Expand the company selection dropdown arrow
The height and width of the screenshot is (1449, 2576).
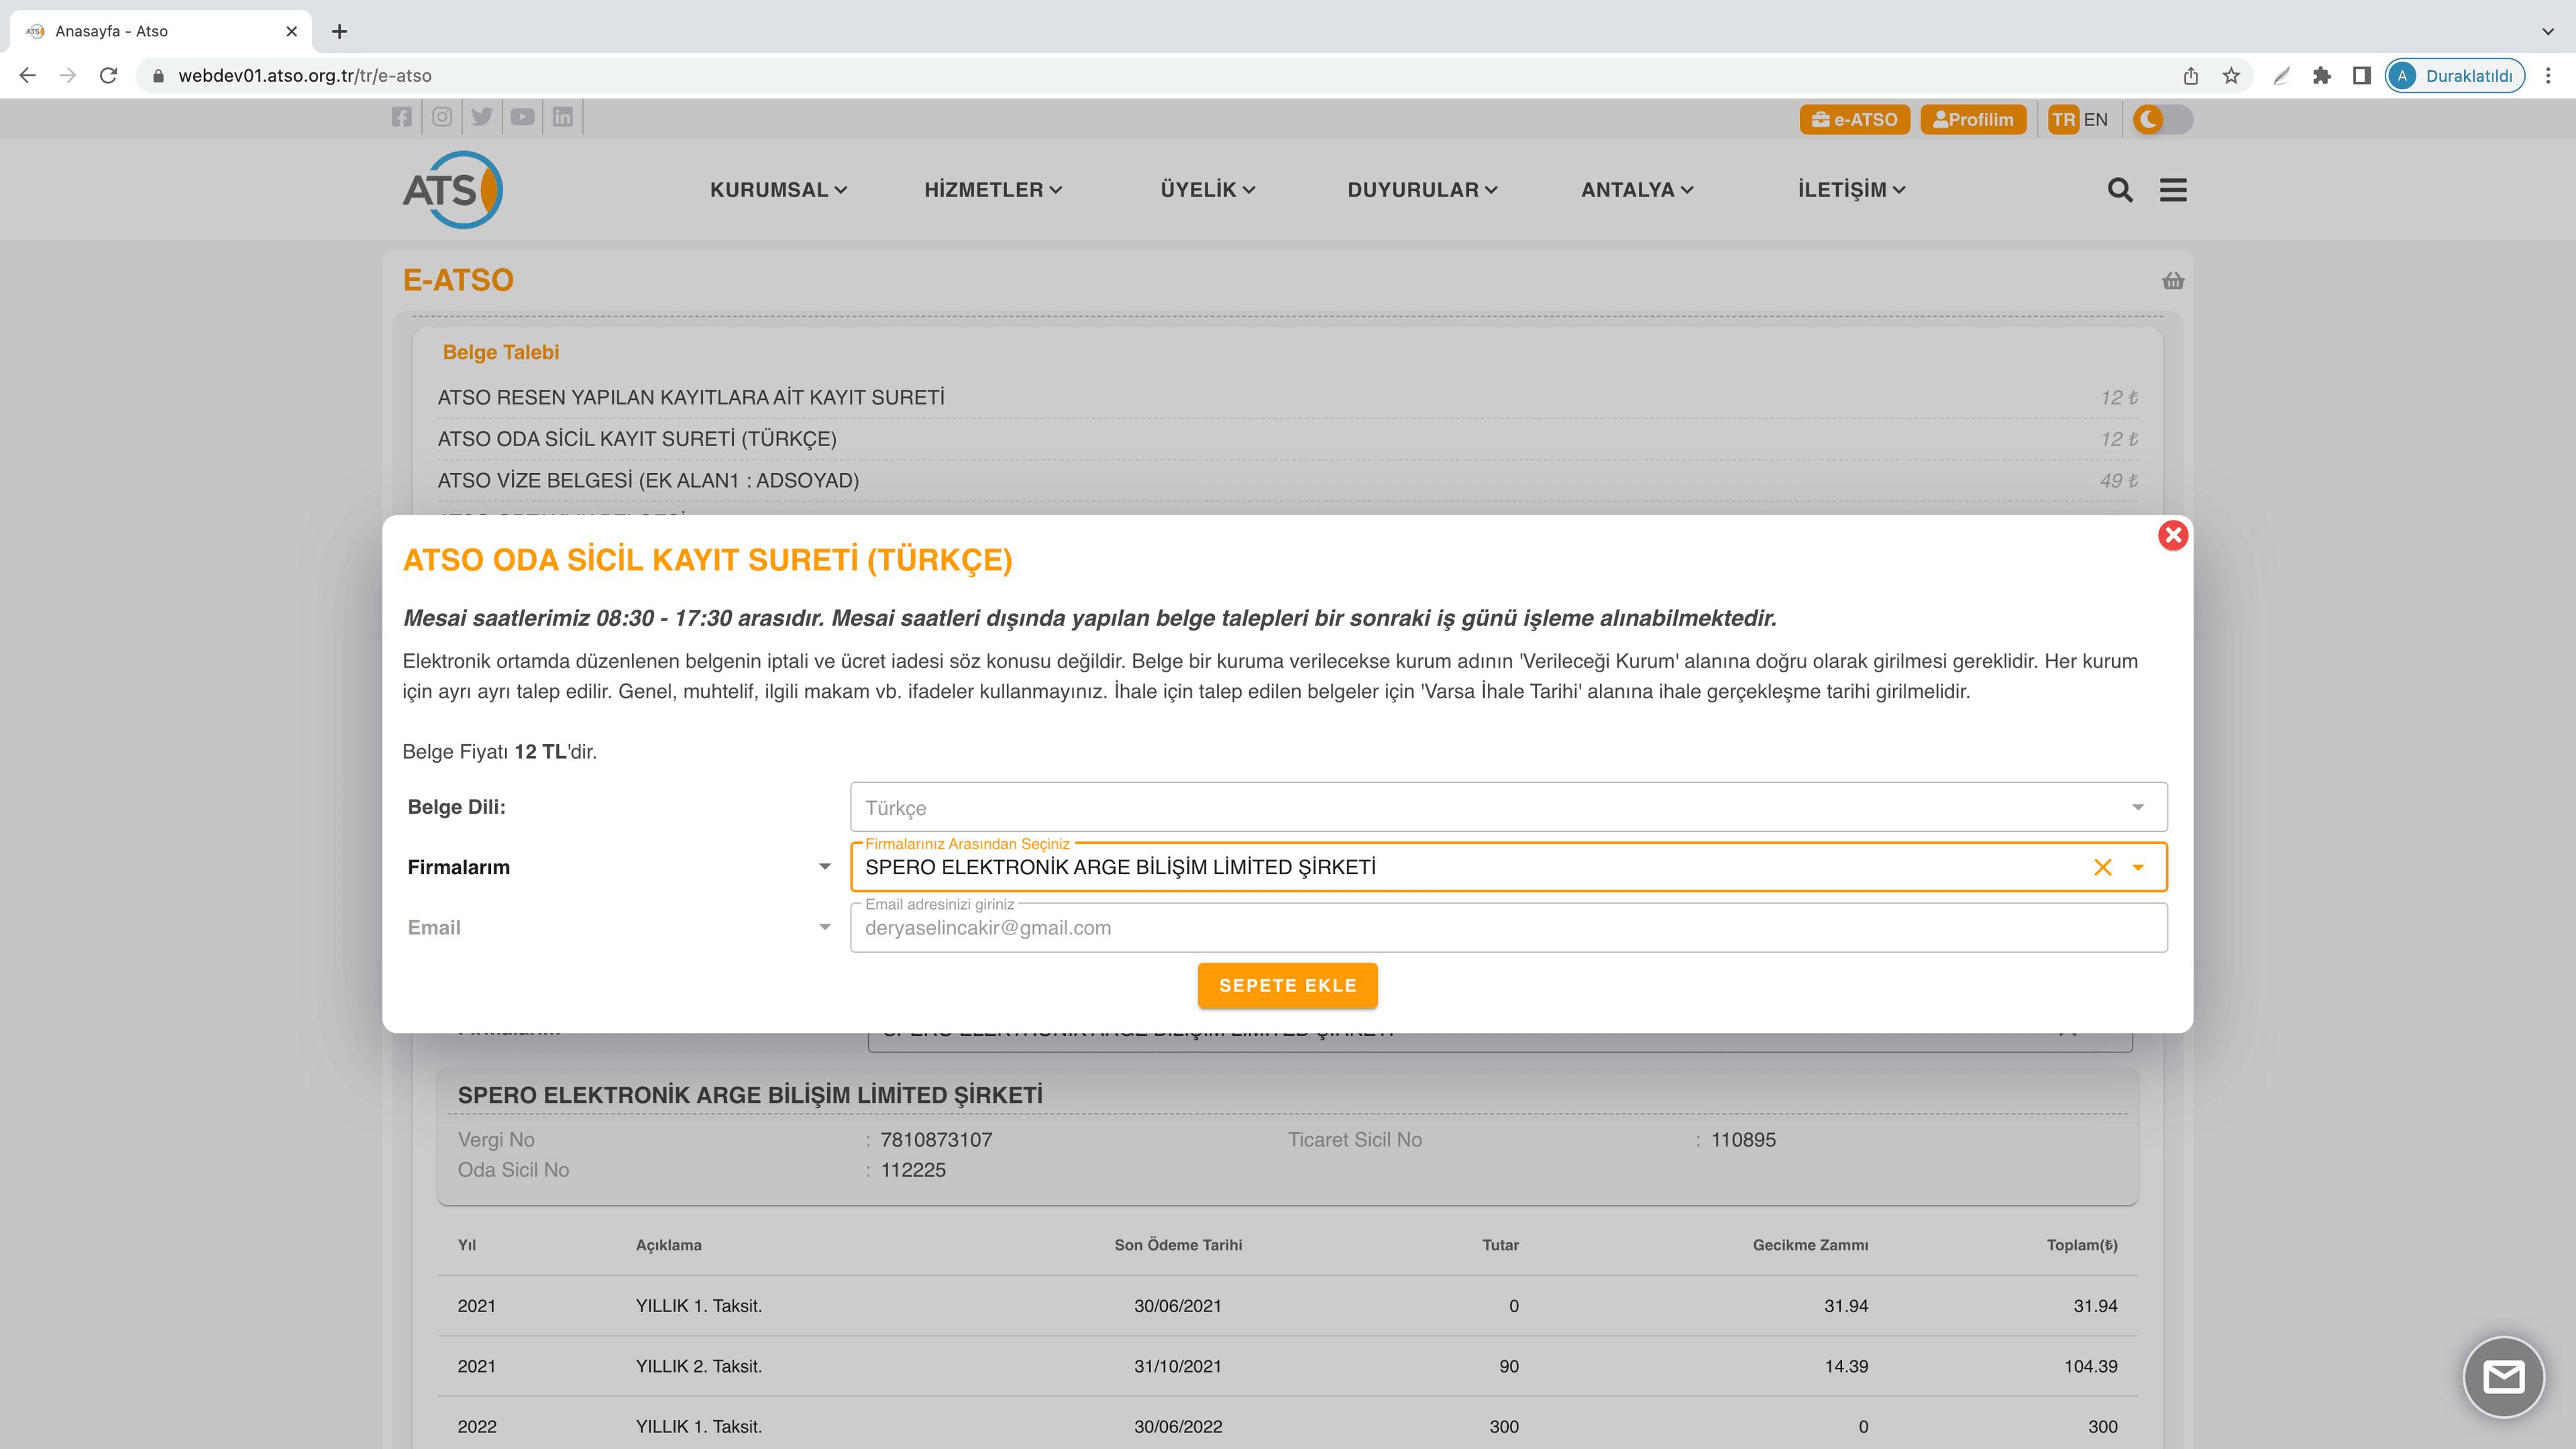coord(2138,867)
